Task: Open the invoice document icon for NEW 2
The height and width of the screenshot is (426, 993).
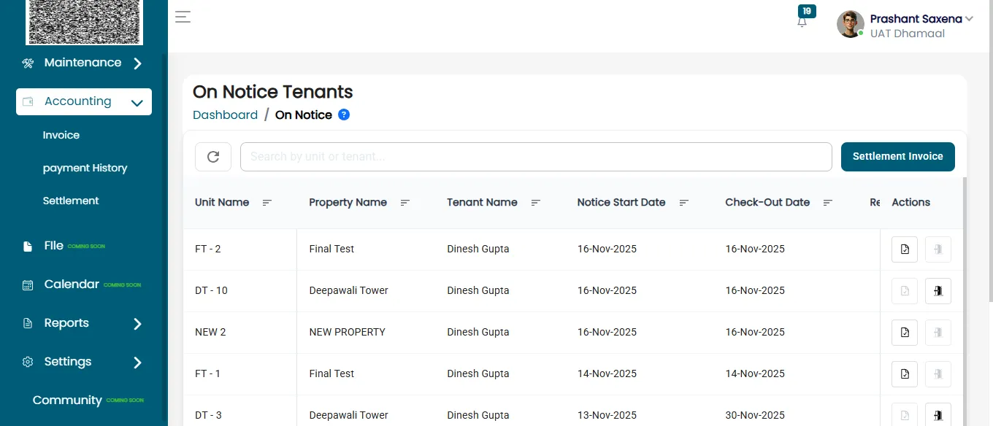Action: click(905, 333)
